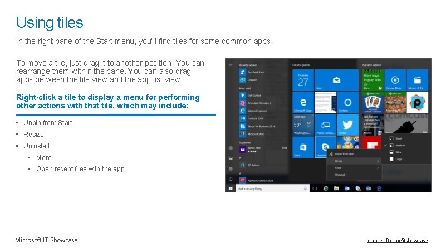Screen dimensions: 441x249
Task: Open Skype for Business 2016
Action: pos(257,126)
